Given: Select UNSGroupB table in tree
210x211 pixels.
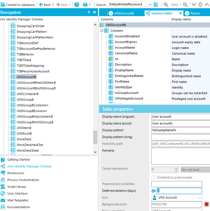Looking at the screenshot, I should (25, 100).
